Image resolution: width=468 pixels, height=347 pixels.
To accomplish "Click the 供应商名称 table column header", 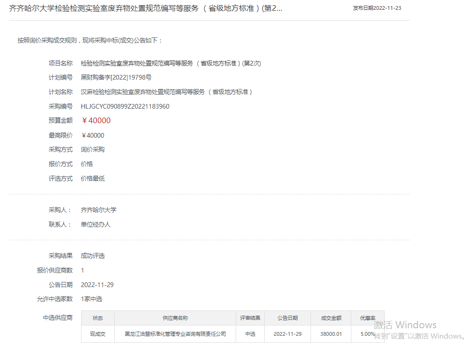I will click(175, 318).
